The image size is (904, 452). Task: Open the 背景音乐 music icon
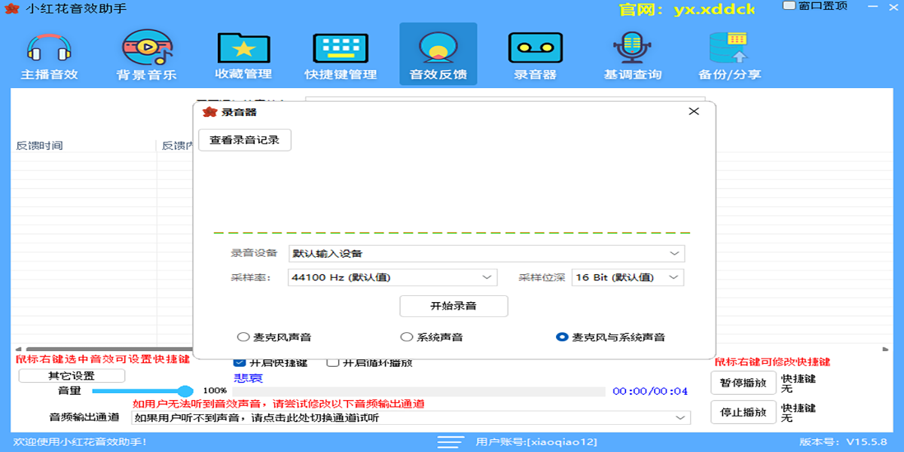[x=147, y=48]
